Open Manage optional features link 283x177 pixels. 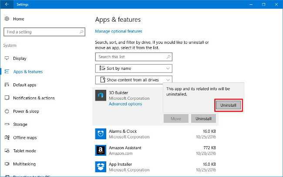(x=118, y=31)
